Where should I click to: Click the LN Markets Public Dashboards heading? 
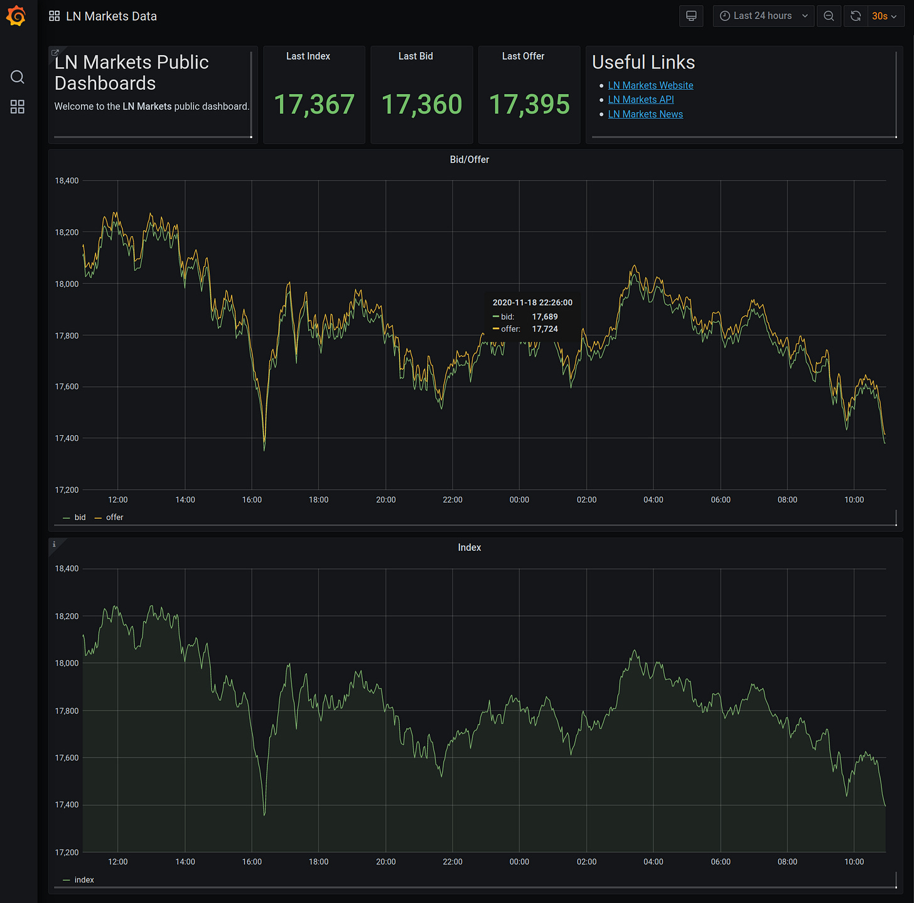pos(132,73)
